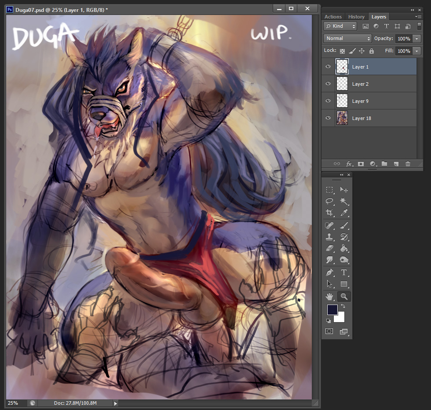
Task: Select the Crop tool
Action: click(329, 213)
